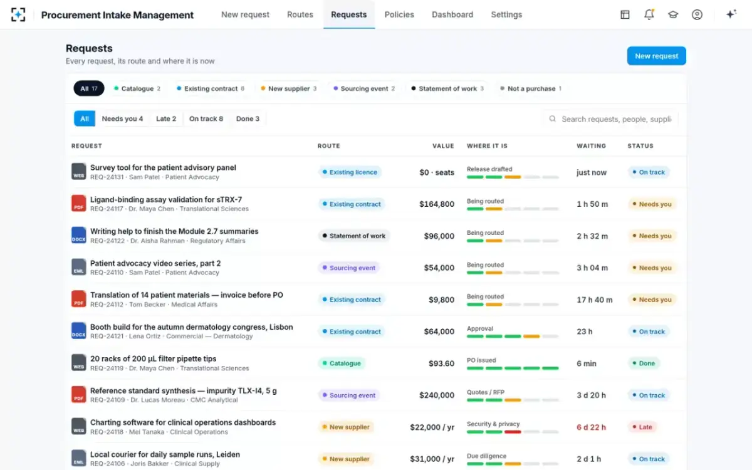Go to the New request nav tab
This screenshot has width=752, height=470.
[x=245, y=14]
